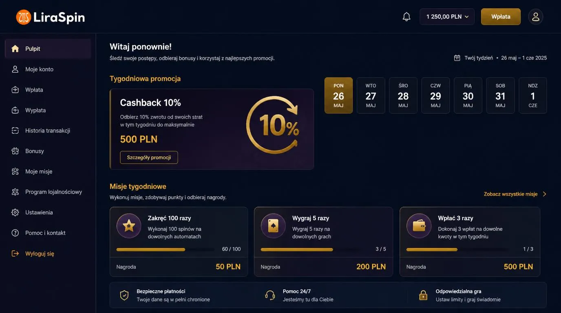The image size is (561, 313).
Task: Click the arrow next to Zobacz wszystkie misje
Action: click(x=544, y=194)
